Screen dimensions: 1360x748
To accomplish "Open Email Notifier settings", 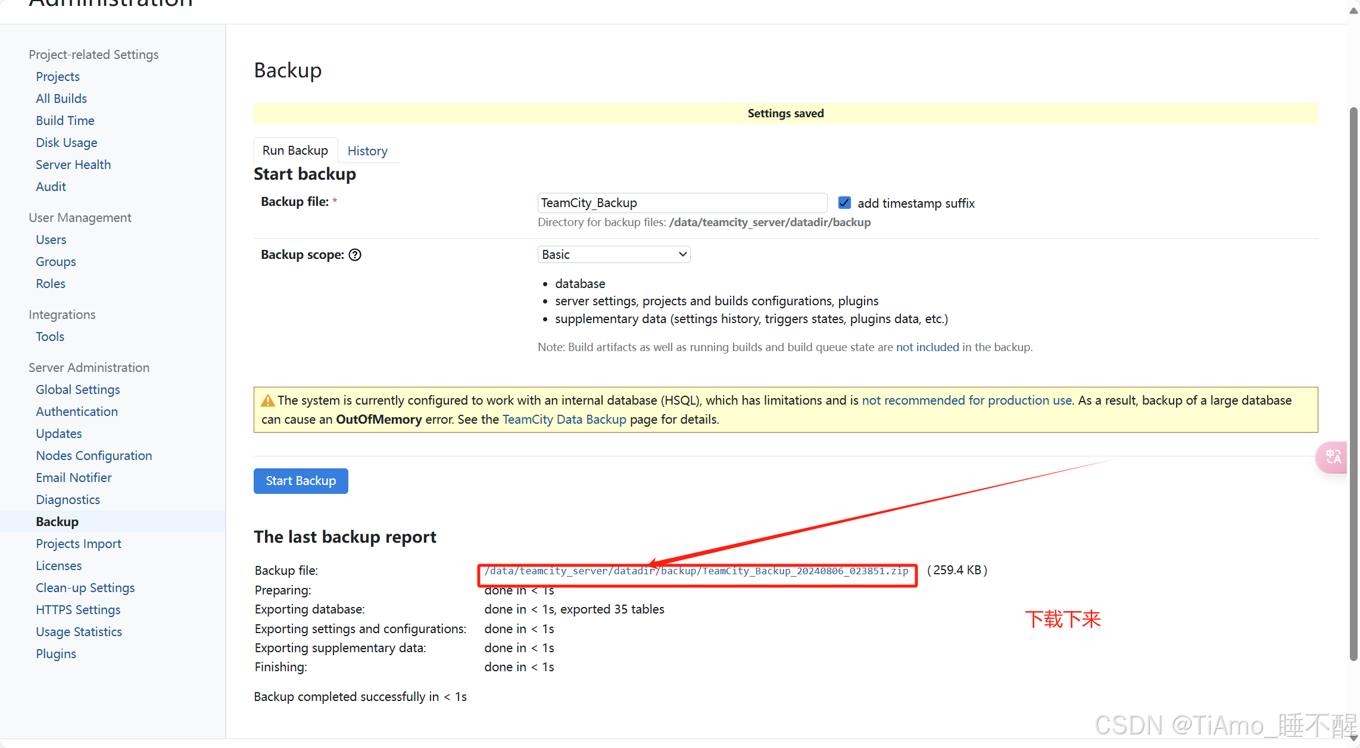I will point(74,478).
